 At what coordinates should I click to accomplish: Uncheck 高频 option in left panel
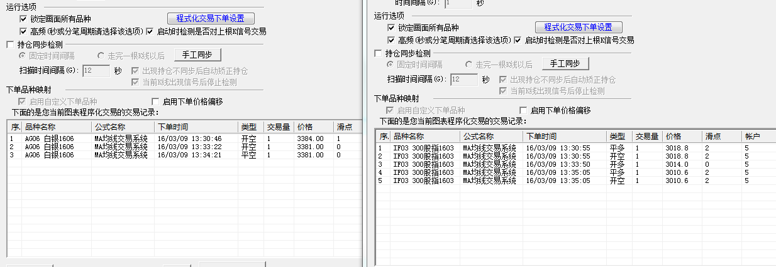24,31
